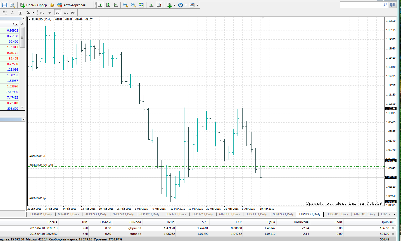
Task: Close the lower left Navigator panel
Action: 23,119
